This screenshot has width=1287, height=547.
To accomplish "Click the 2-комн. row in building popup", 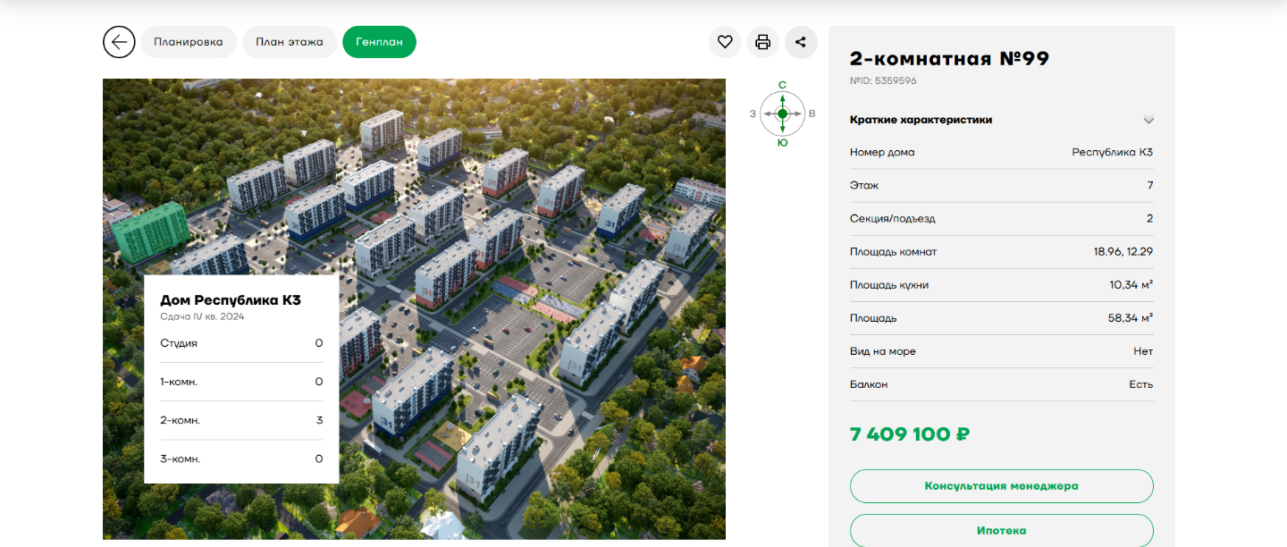I will pos(241,420).
